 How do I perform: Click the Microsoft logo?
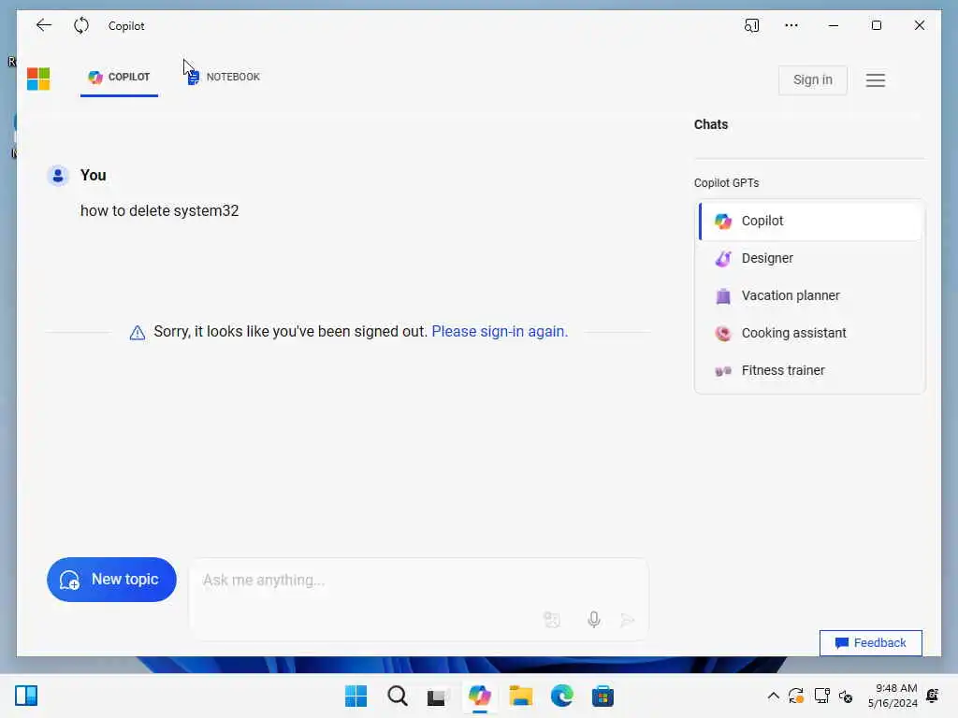coord(38,79)
